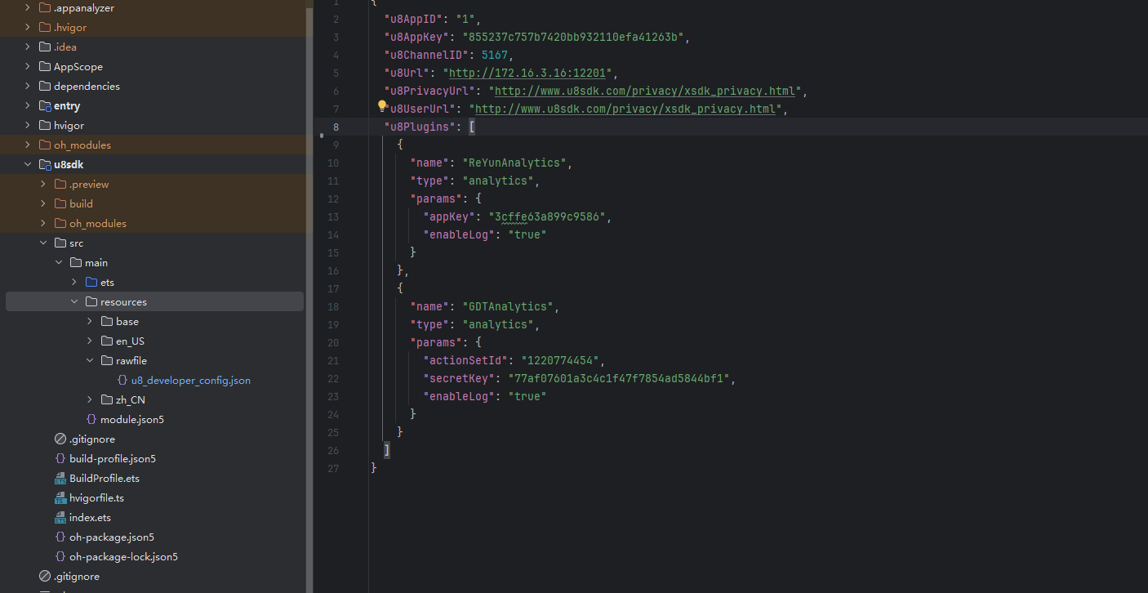The height and width of the screenshot is (593, 1148).
Task: Select the resources folder in tree
Action: coord(123,302)
